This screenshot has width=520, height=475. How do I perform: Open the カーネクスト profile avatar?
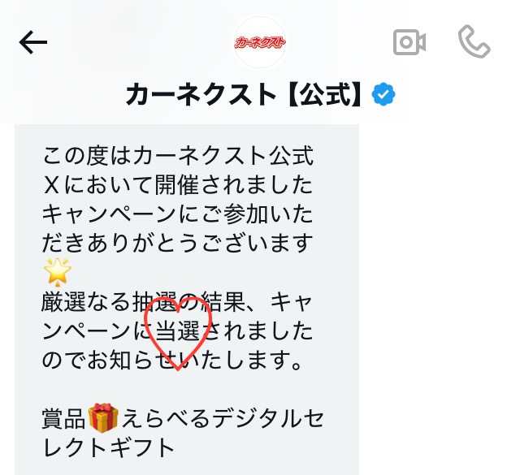point(260,42)
